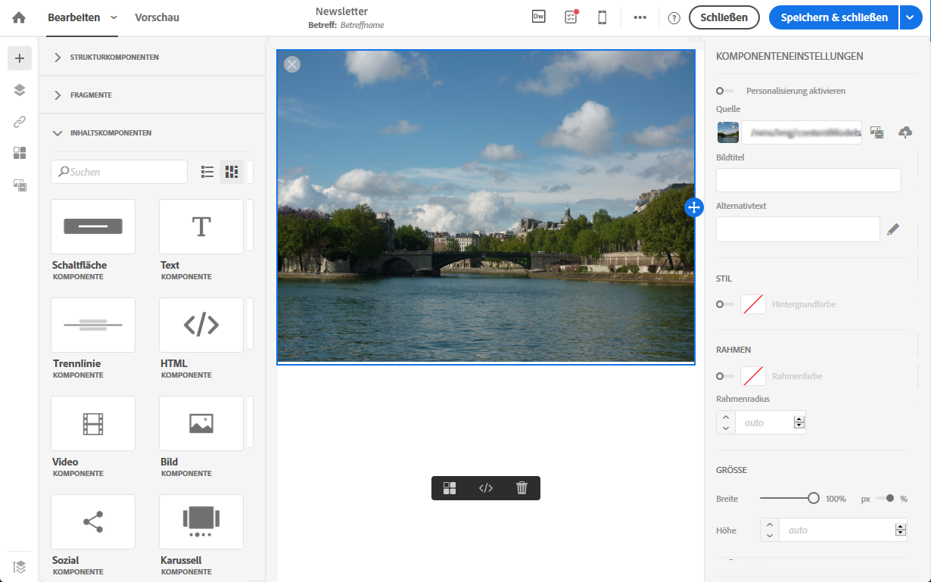The height and width of the screenshot is (582, 931).
Task: Open the Speichern & schließen dropdown arrow
Action: [911, 17]
